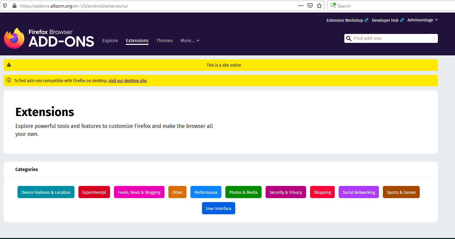Click the site notice warning triangle icon

point(9,65)
